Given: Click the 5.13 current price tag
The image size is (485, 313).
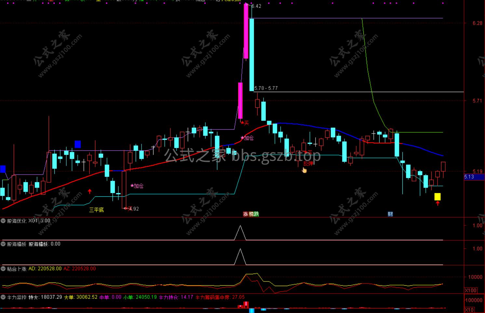Looking at the screenshot, I should (x=474, y=177).
